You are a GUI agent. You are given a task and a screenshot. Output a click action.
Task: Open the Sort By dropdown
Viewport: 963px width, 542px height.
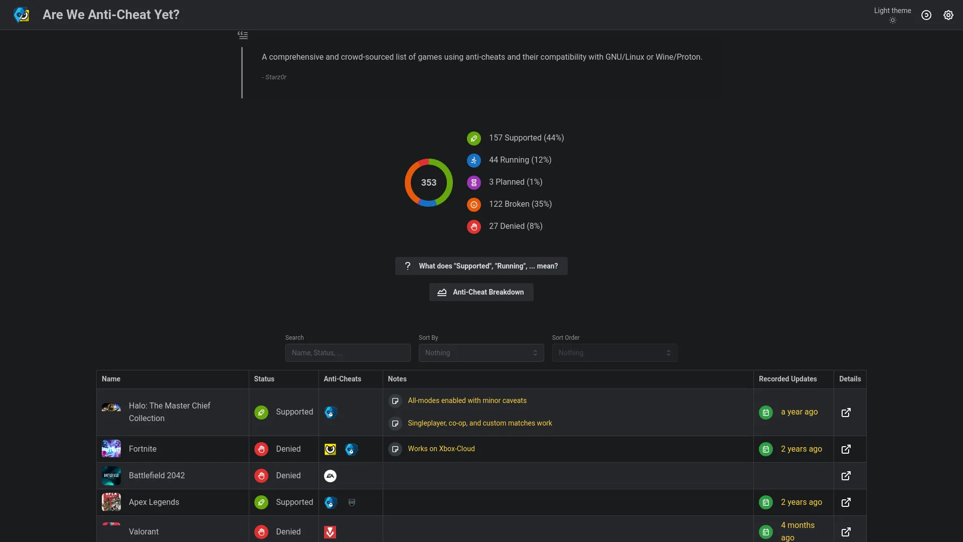pos(481,353)
